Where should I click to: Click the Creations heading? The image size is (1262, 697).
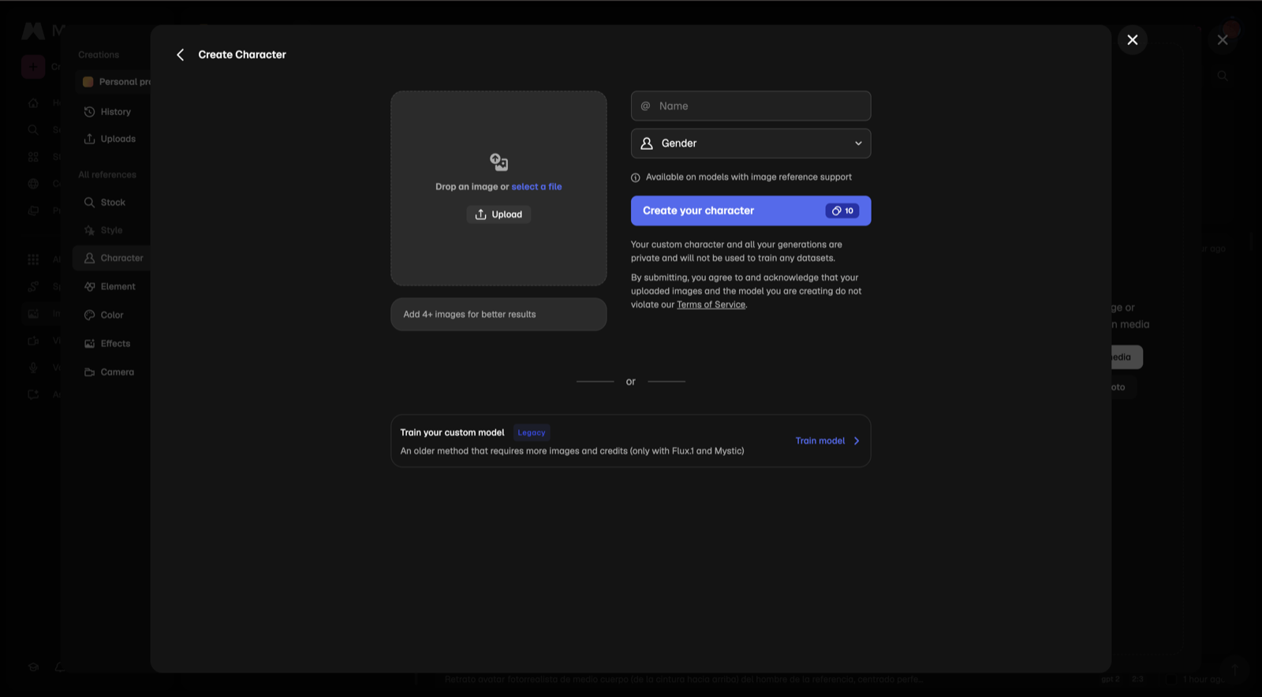click(x=99, y=54)
